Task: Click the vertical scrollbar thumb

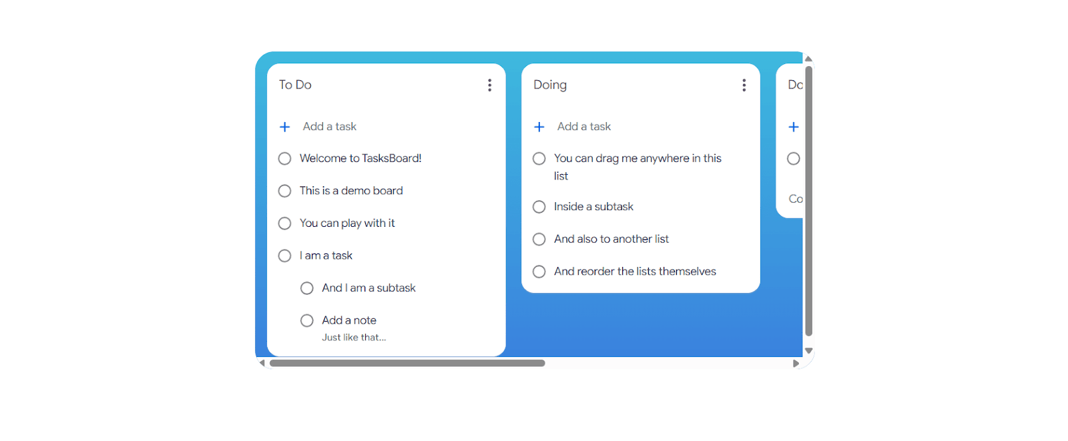Action: click(x=808, y=200)
